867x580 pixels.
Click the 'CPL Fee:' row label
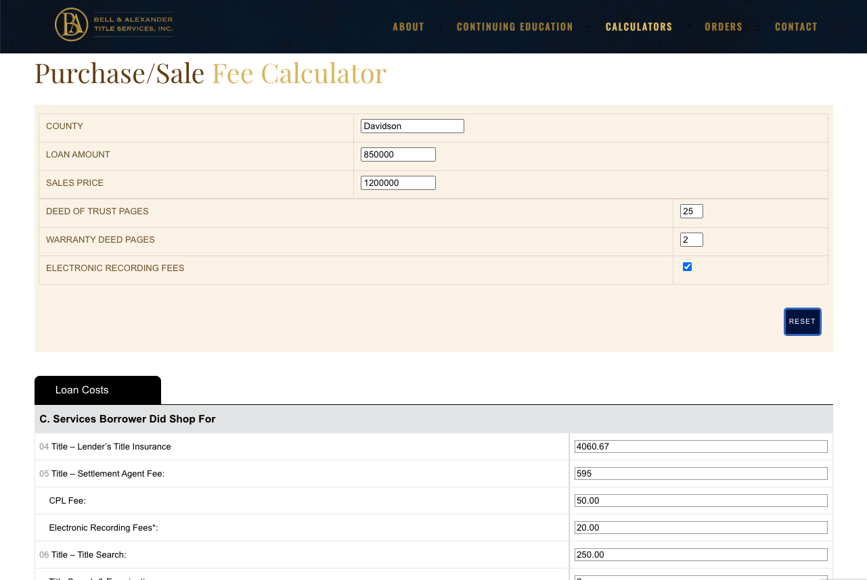pos(68,501)
